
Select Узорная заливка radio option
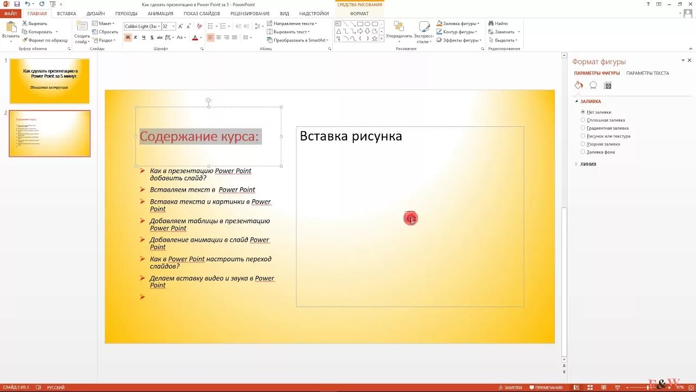tap(583, 144)
